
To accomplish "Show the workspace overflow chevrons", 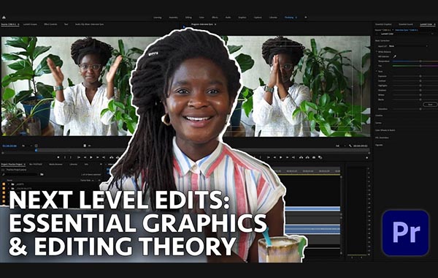I will [306, 18].
